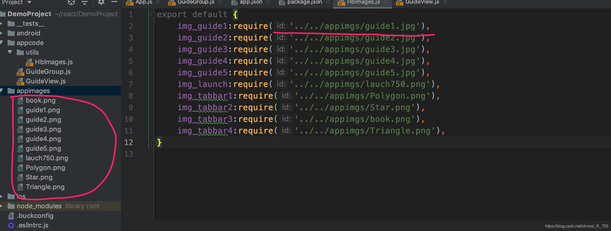
Task: Fold the export default block at line 1
Action: point(153,15)
